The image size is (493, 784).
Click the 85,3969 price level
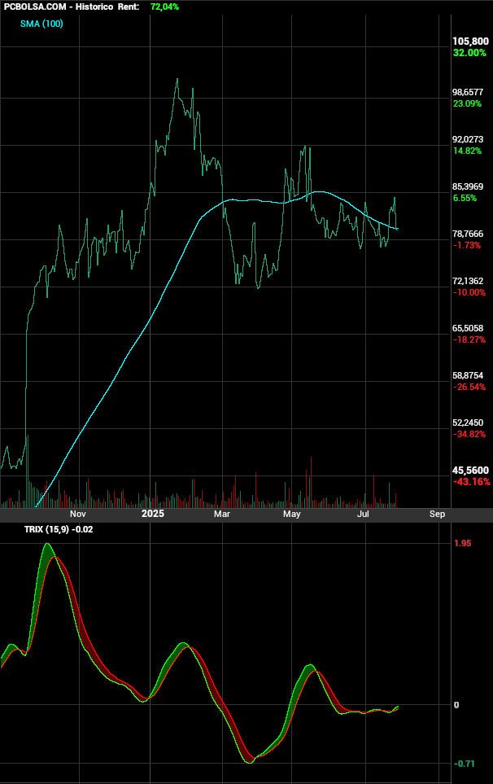468,186
